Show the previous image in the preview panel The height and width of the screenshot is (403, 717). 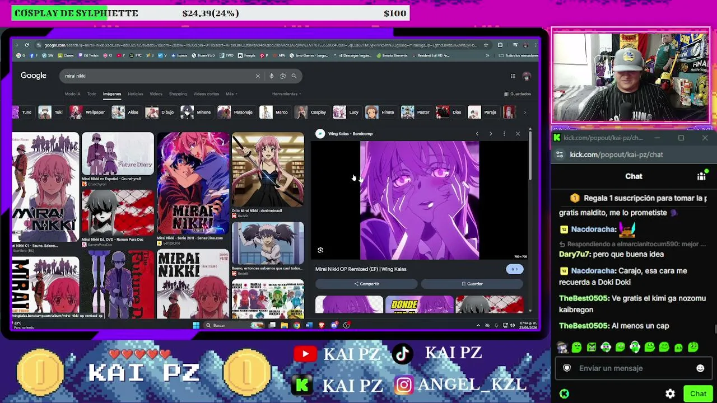pos(477,134)
